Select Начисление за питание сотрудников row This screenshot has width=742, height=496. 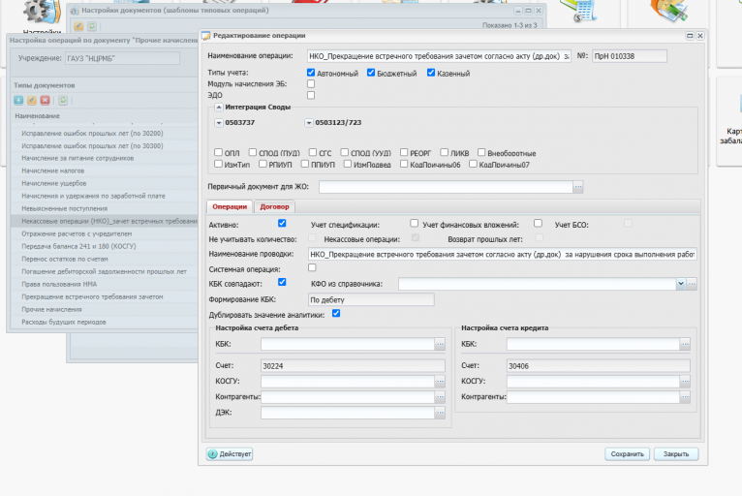click(x=104, y=158)
